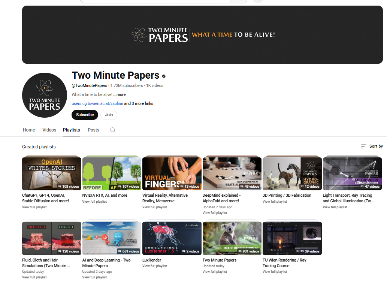Expand the channel description with ...more
Viewport: 387px width, 296px height.
click(120, 94)
